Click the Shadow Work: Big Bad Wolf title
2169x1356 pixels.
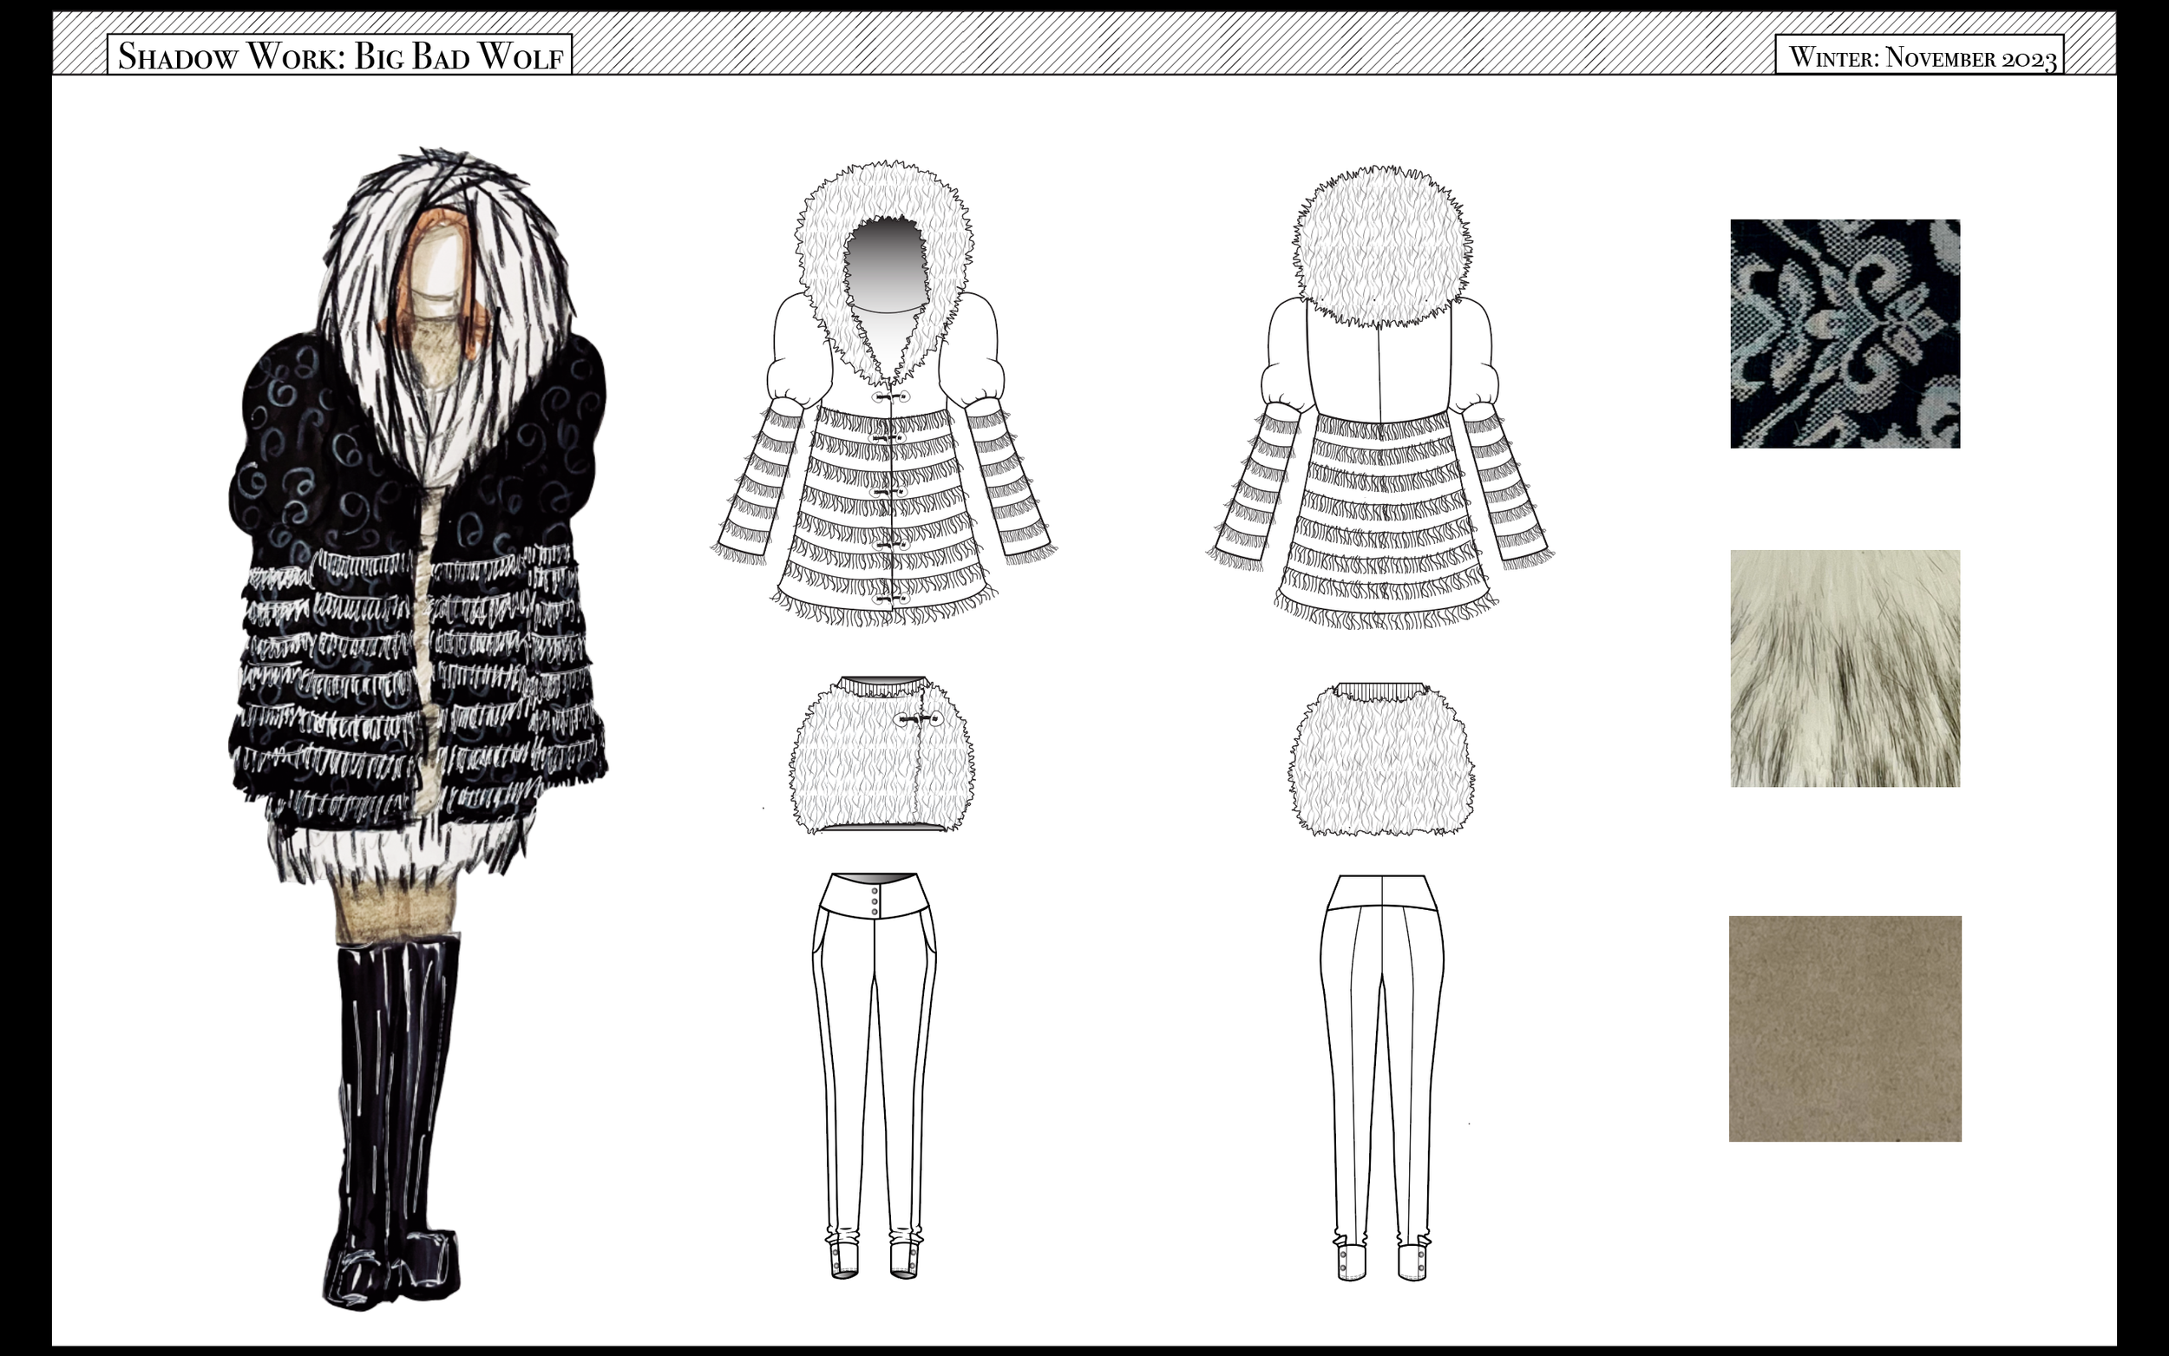(x=339, y=56)
